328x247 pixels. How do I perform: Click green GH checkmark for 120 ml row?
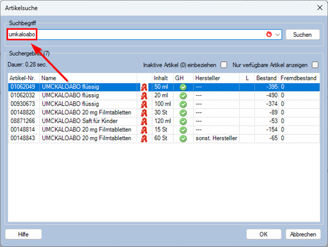[183, 121]
